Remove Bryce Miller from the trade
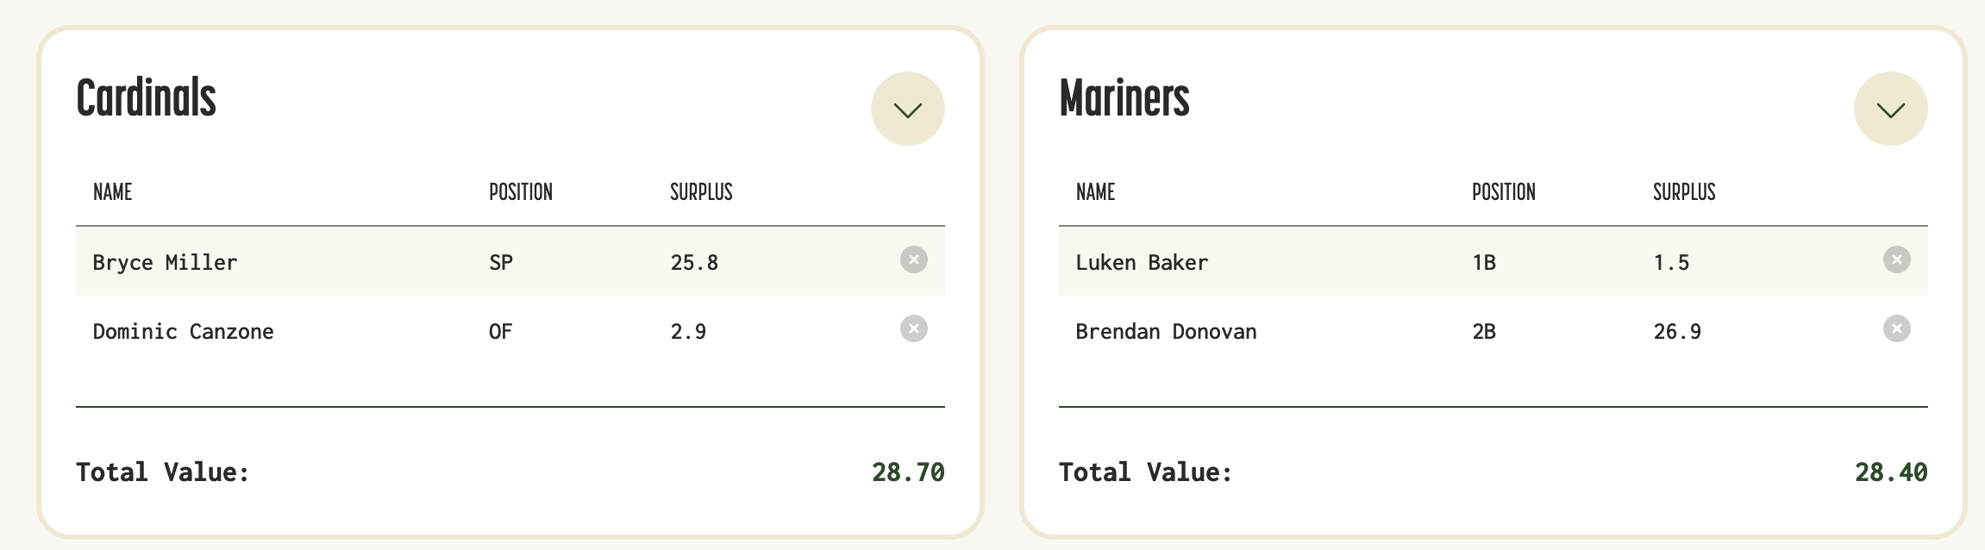Viewport: 1985px width, 550px height. point(913,259)
